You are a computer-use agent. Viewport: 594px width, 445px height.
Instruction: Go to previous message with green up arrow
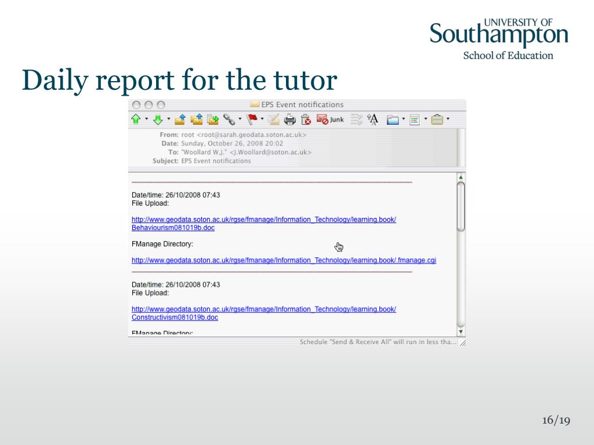point(136,119)
